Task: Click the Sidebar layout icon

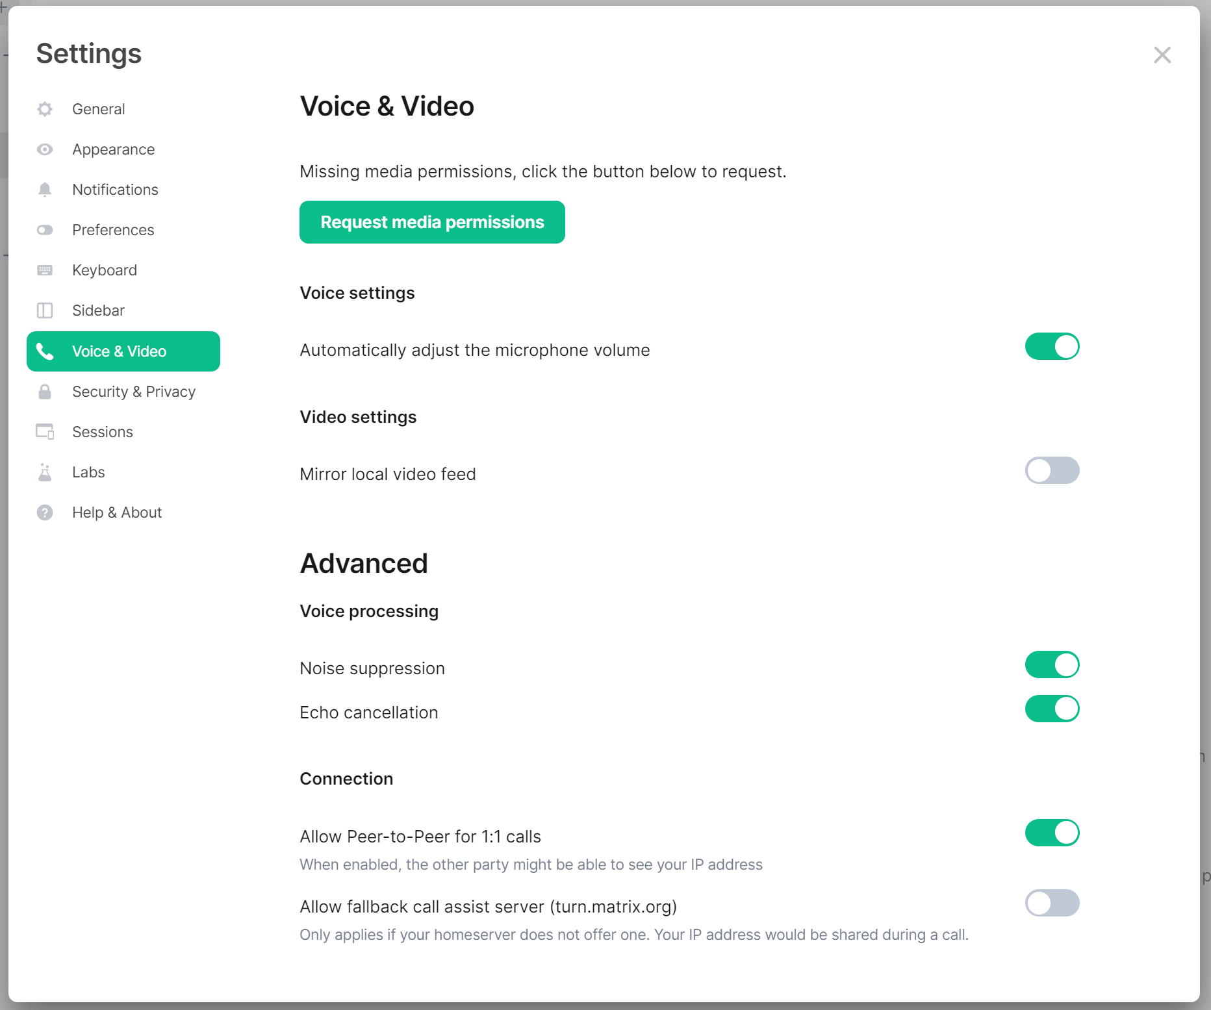Action: [x=45, y=310]
